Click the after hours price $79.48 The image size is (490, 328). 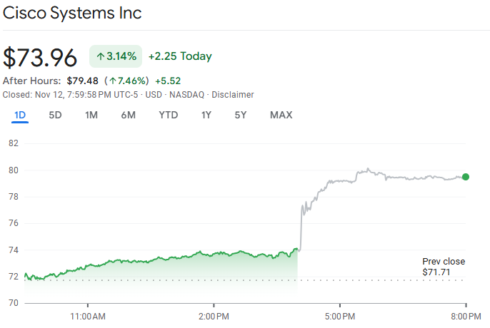click(x=83, y=81)
